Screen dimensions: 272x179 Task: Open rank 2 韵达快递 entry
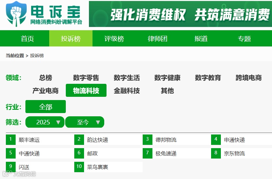[x=108, y=140]
